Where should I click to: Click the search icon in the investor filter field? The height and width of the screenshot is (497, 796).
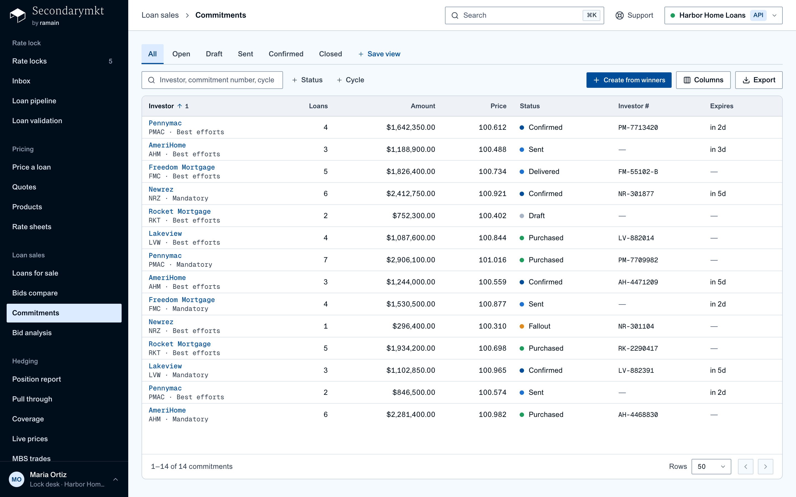click(x=151, y=80)
